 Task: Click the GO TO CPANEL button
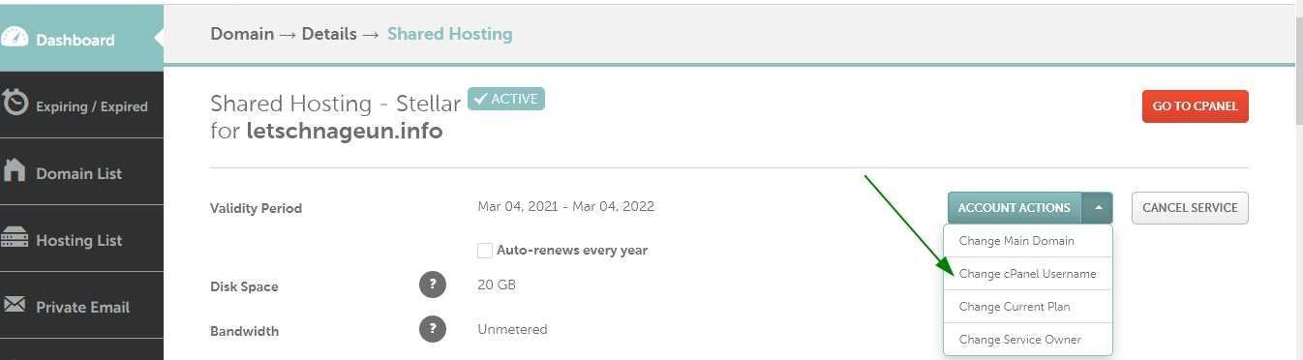pos(1196,106)
